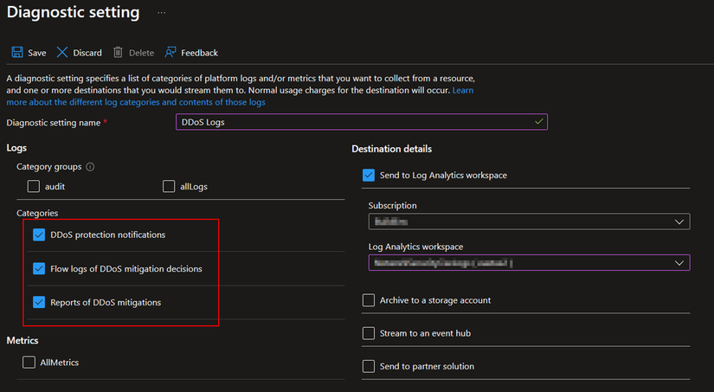Click the Diagnostic setting name label
714x392 pixels.
(x=54, y=123)
